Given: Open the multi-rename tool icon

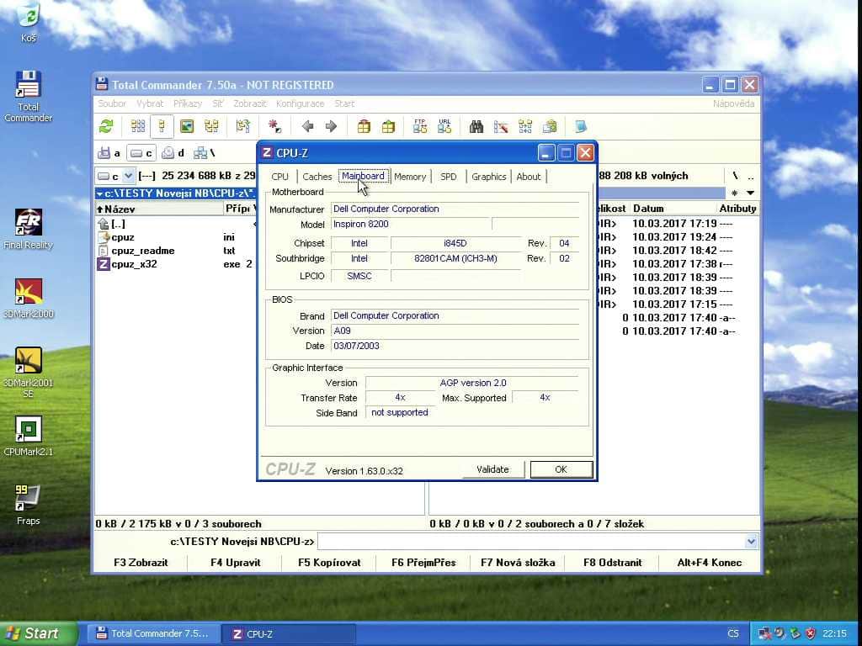Looking at the screenshot, I should point(501,127).
